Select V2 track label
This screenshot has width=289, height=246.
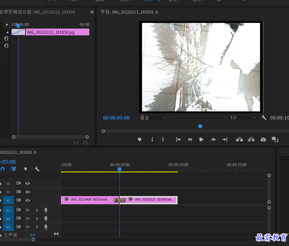click(x=8, y=192)
